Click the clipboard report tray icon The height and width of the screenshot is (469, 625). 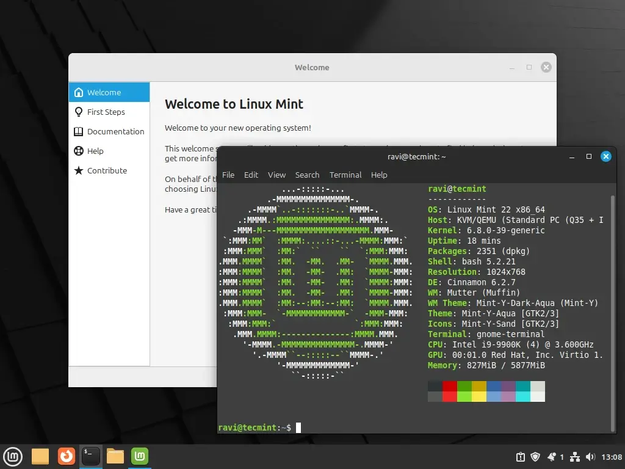[520, 457]
